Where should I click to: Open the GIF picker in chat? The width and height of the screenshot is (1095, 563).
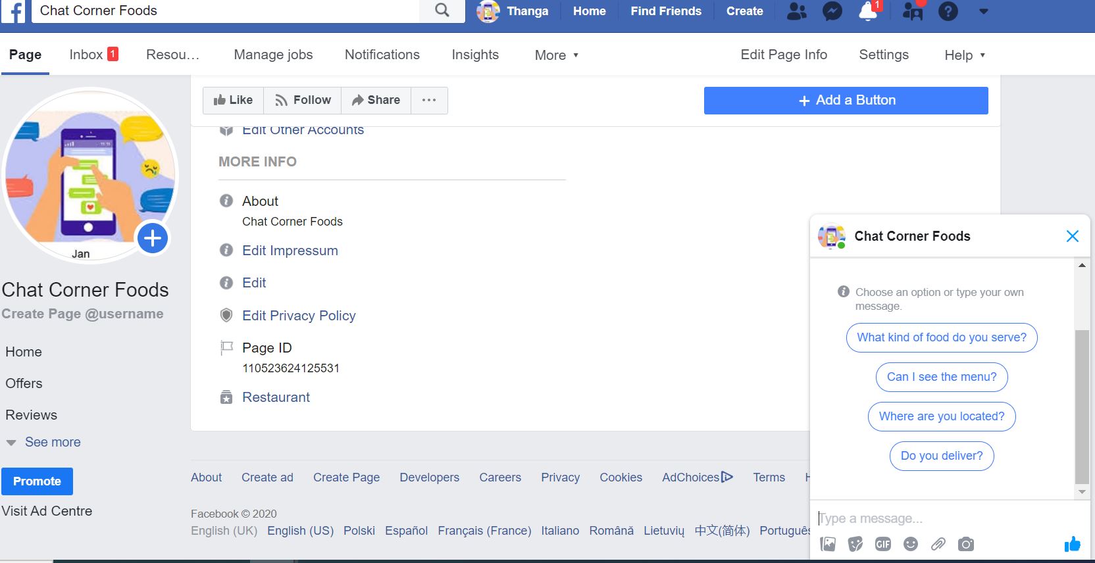(883, 544)
